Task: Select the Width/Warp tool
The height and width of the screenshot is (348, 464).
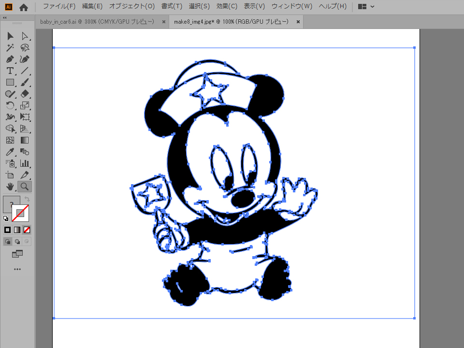Action: [x=10, y=117]
